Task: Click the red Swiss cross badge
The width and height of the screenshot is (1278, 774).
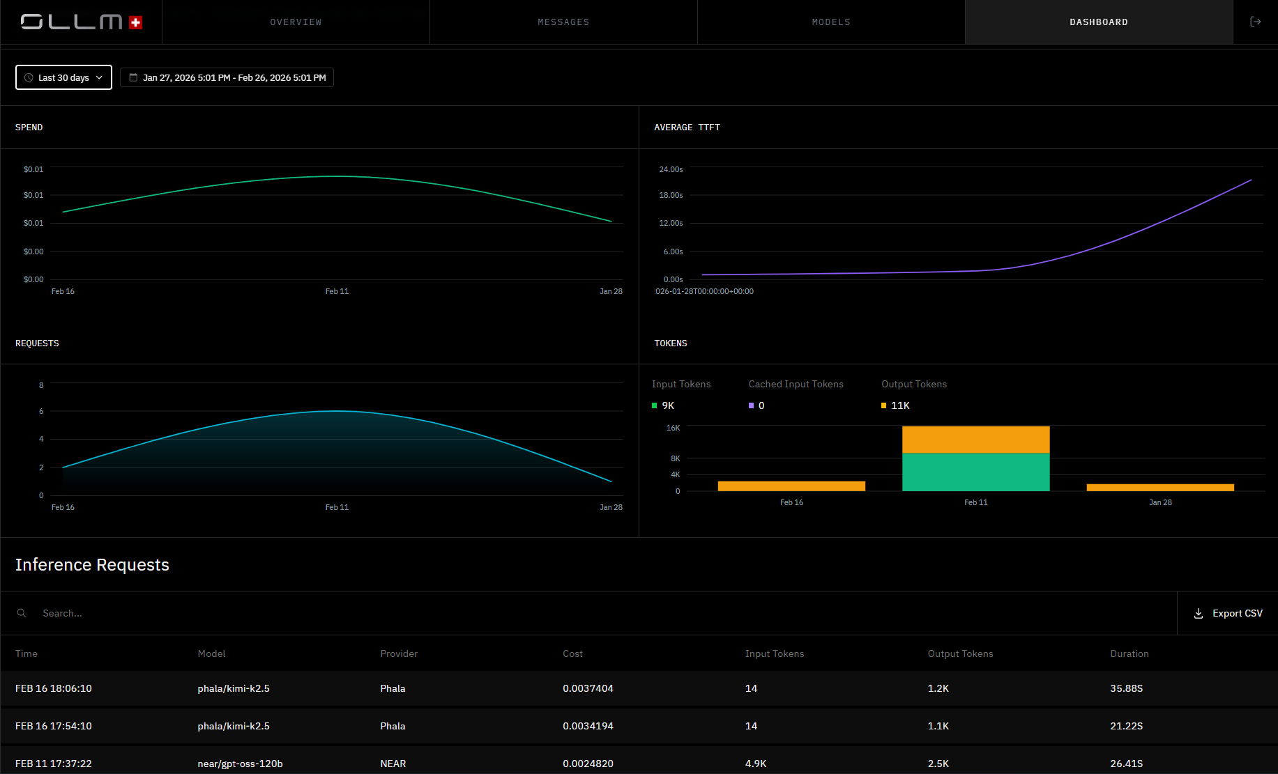Action: click(136, 23)
